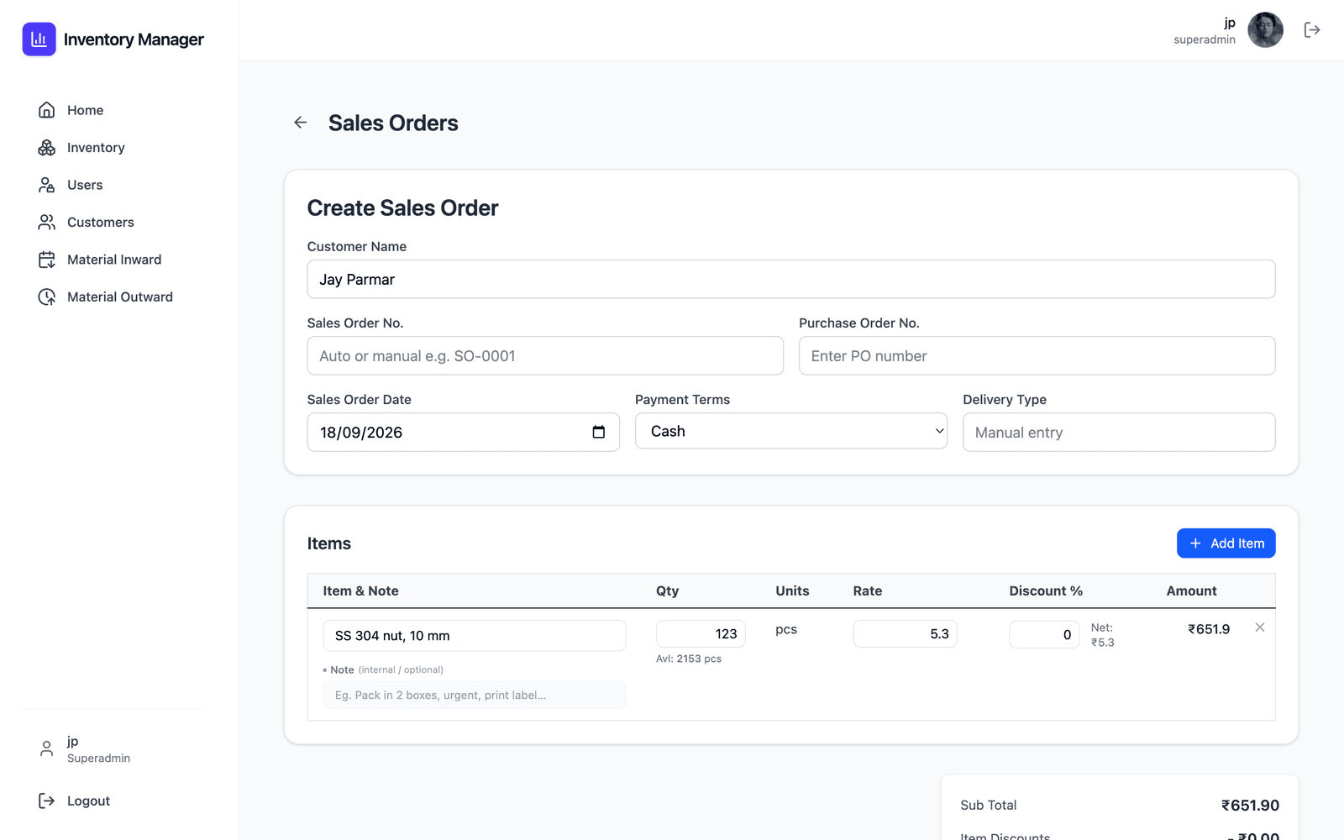Click the Purchase Order No. input field

(1037, 356)
